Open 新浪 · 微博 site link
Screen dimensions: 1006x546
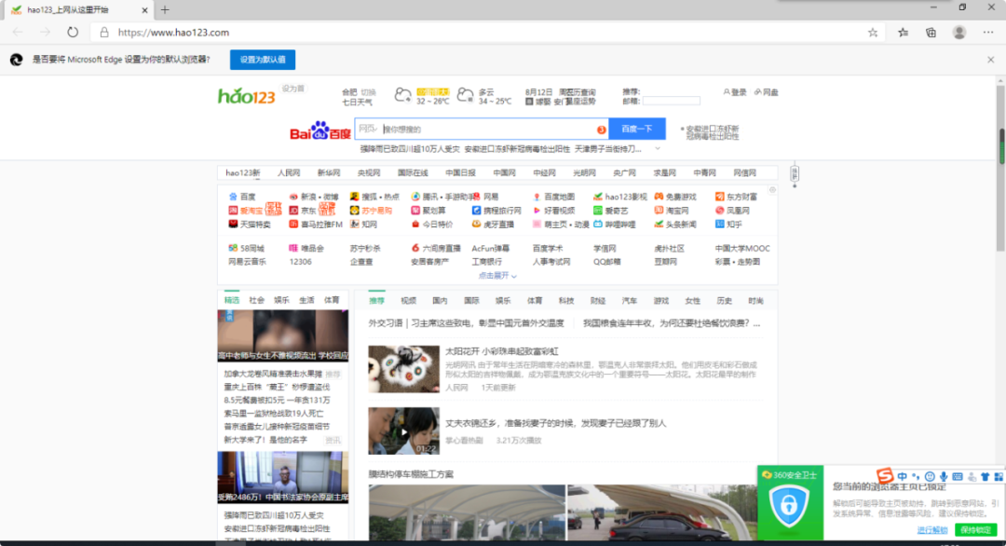click(x=313, y=197)
